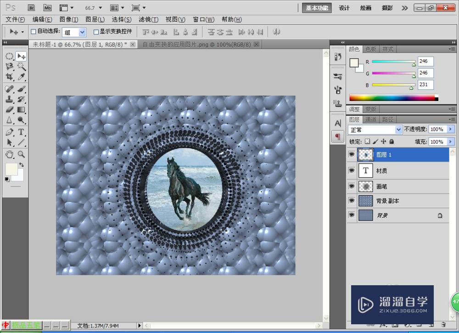
Task: Pick the Eyedropper tool
Action: [21, 77]
